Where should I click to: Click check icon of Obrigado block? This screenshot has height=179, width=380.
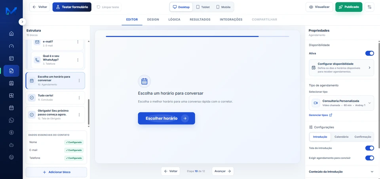click(x=32, y=115)
